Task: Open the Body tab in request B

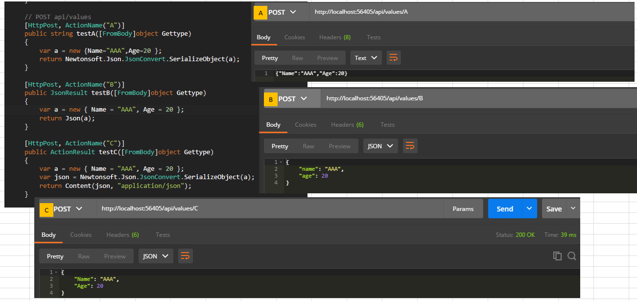Action: [x=273, y=125]
